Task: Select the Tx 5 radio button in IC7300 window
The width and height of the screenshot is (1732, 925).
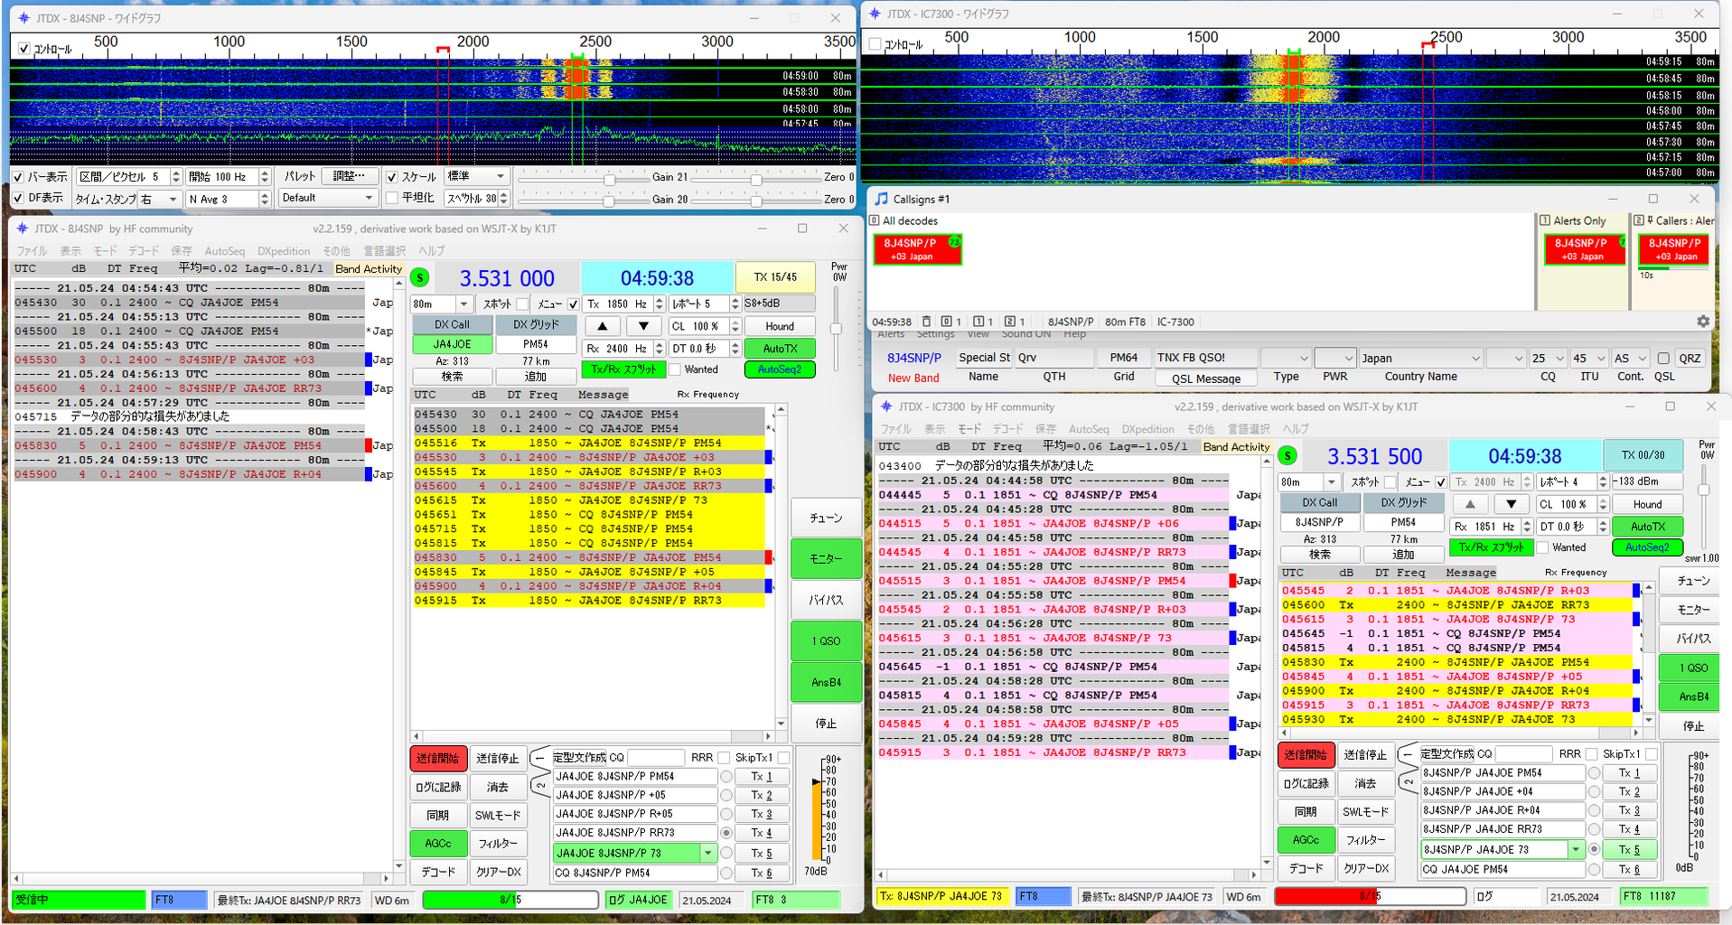Action: [1594, 849]
